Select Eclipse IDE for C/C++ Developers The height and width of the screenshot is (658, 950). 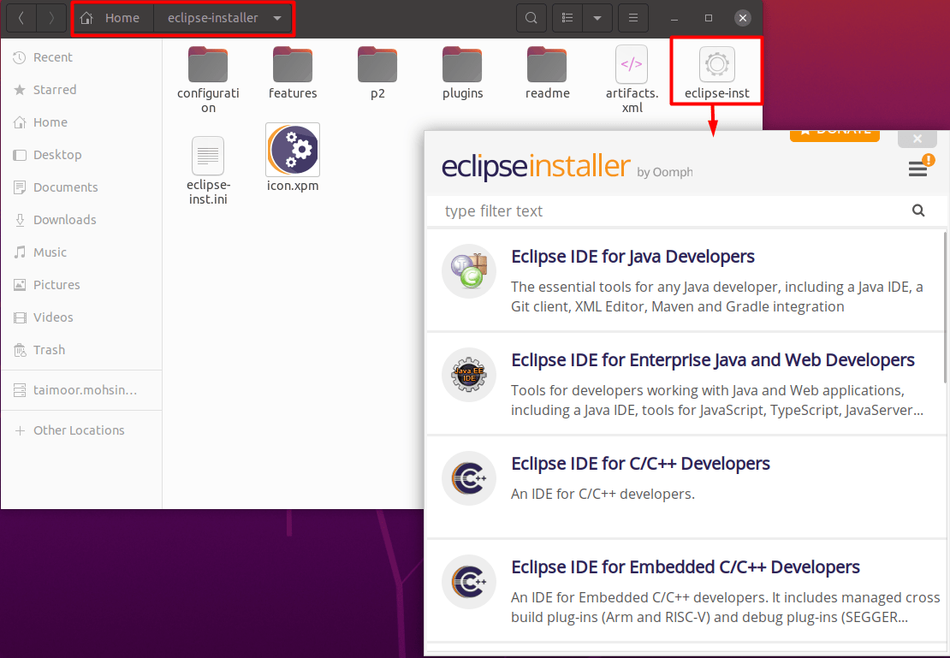tap(686, 488)
